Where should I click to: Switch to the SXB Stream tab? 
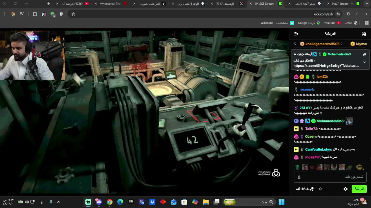tap(267, 4)
